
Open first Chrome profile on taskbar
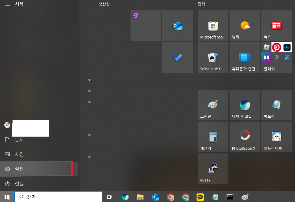(x=170, y=197)
